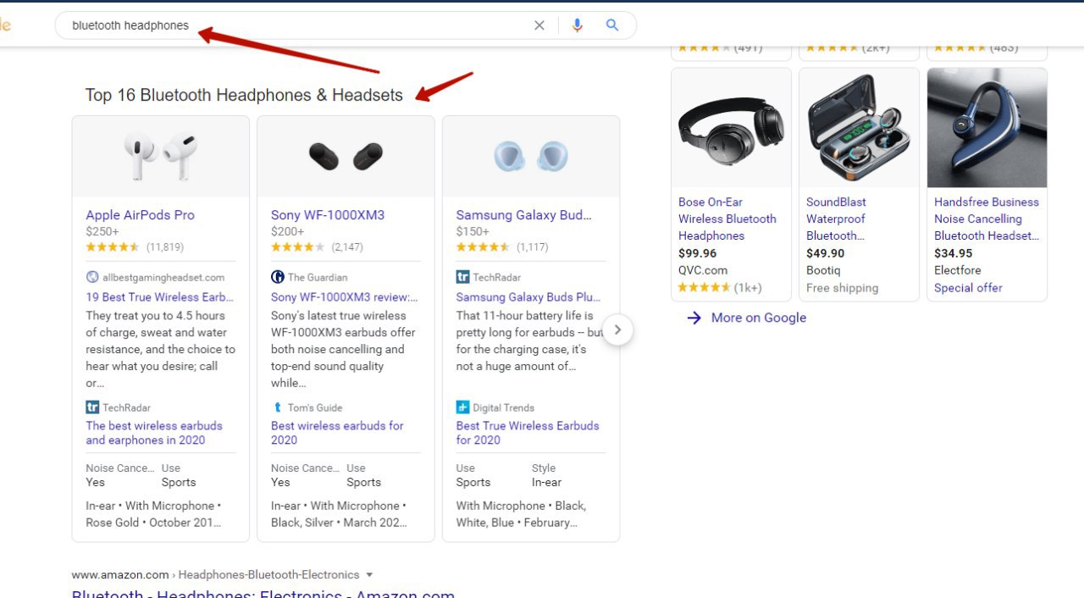Click the TechRadar icon in the AirPods card
The height and width of the screenshot is (598, 1084).
[92, 407]
